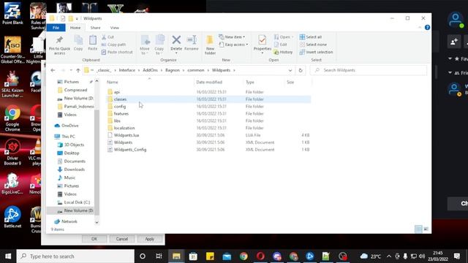This screenshot has width=468, height=263.
Task: Click Apply in the dialog behind Explorer
Action: click(x=149, y=239)
